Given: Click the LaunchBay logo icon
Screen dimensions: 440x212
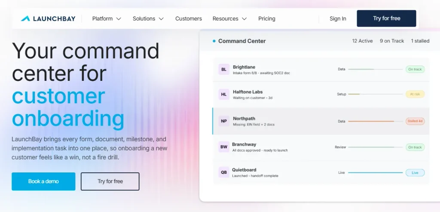Looking at the screenshot, I should 25,18.
